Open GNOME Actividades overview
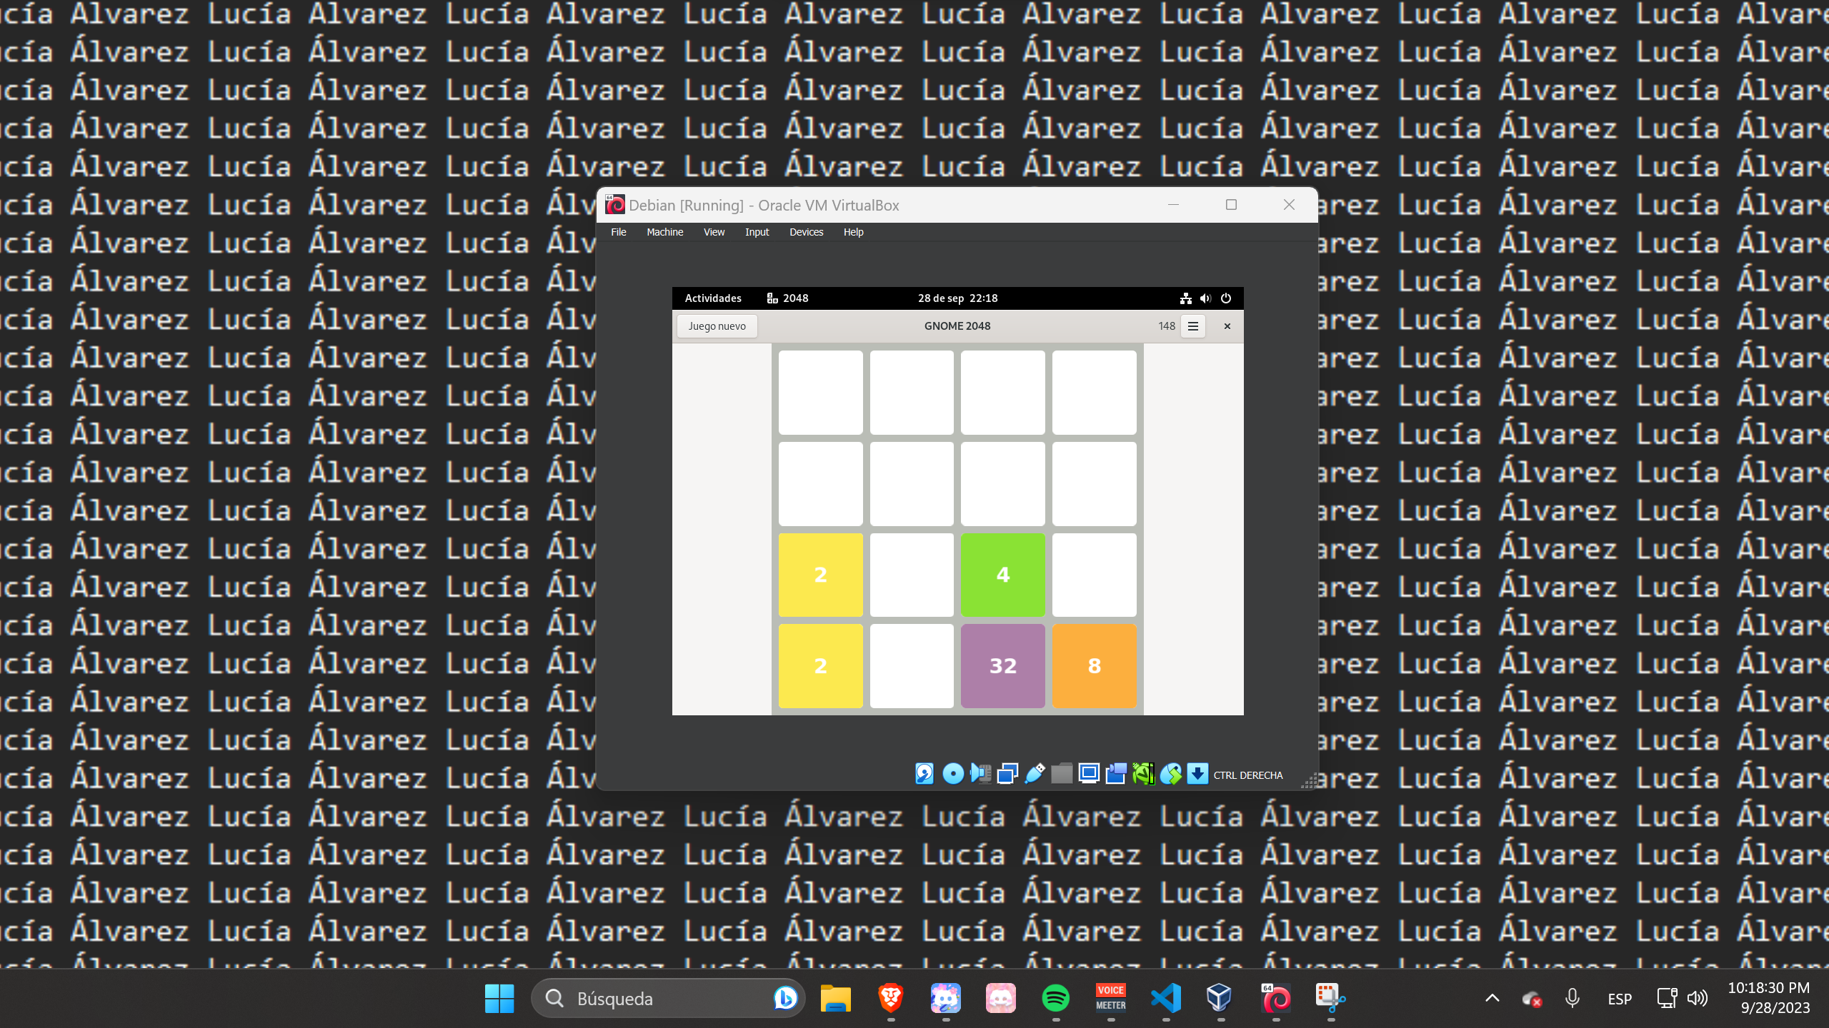 point(712,298)
